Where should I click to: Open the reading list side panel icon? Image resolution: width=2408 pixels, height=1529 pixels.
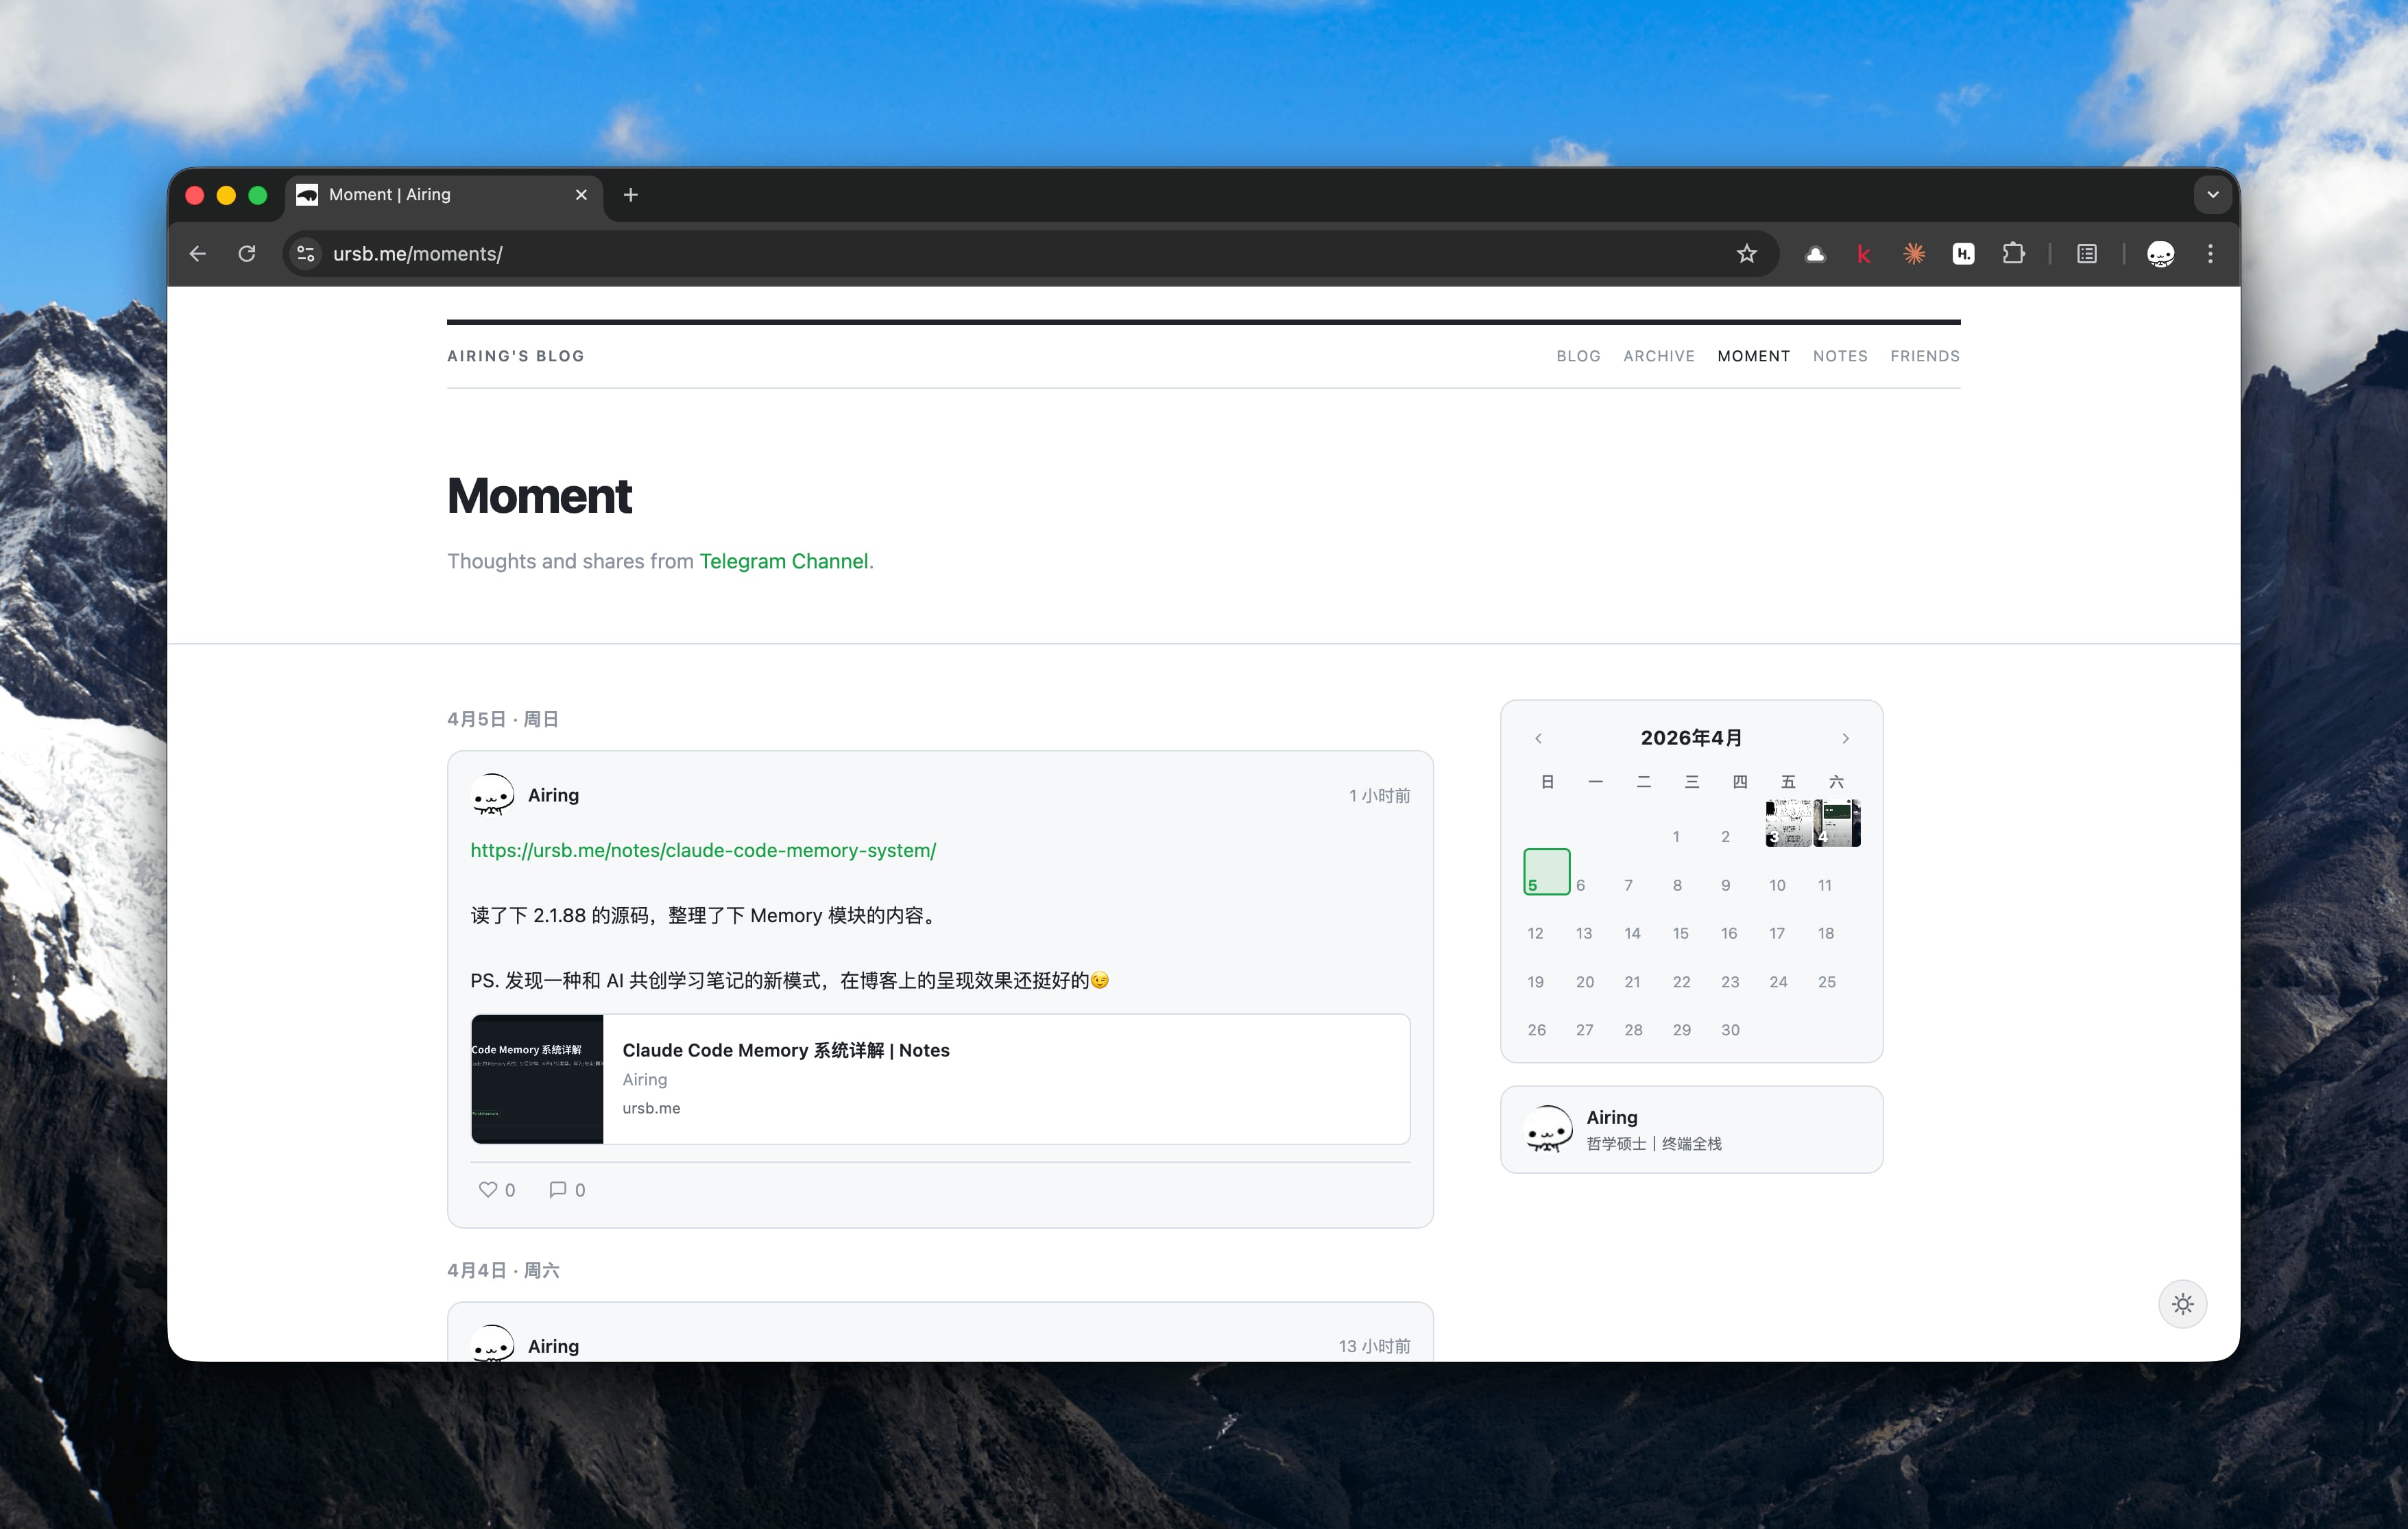2086,254
